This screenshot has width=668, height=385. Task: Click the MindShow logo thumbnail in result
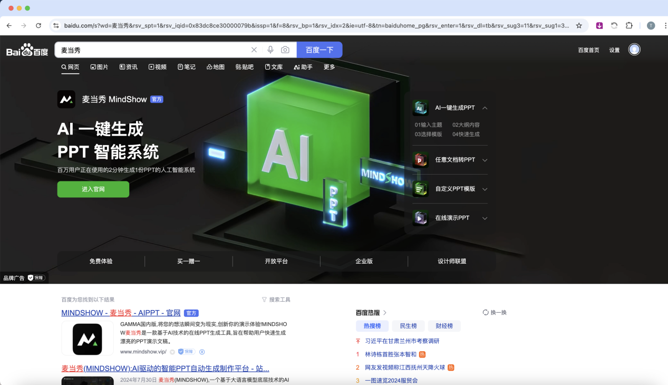pyautogui.click(x=88, y=338)
